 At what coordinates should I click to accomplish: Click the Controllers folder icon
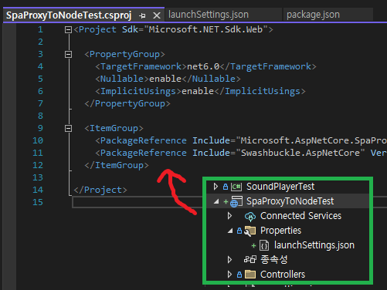[250, 275]
